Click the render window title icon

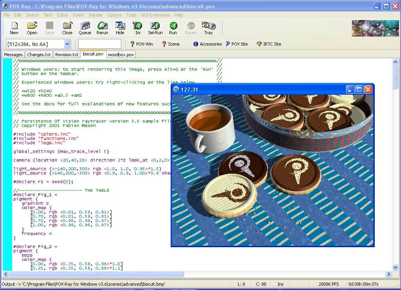176,89
